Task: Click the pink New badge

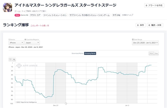Action: click(17, 15)
